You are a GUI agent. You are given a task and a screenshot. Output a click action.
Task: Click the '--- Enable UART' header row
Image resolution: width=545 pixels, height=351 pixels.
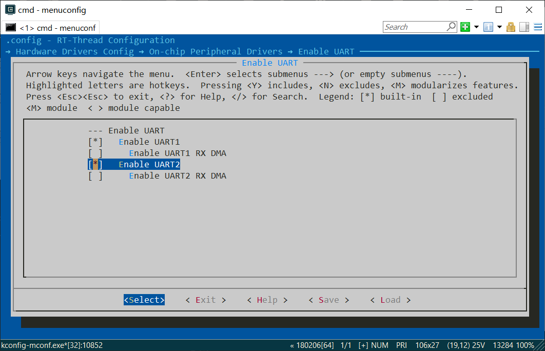coord(126,131)
